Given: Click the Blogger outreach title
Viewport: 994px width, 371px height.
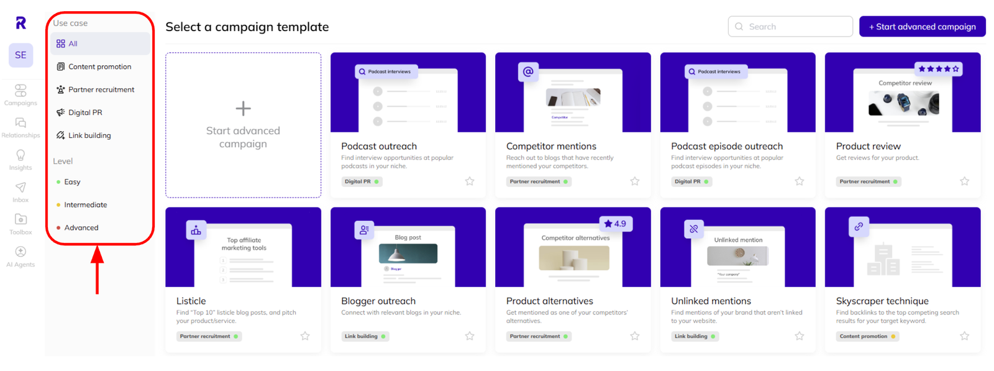Looking at the screenshot, I should pos(378,301).
